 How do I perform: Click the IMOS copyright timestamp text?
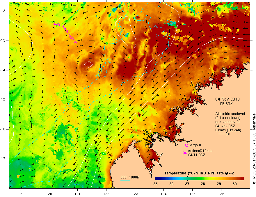[x=254, y=149]
